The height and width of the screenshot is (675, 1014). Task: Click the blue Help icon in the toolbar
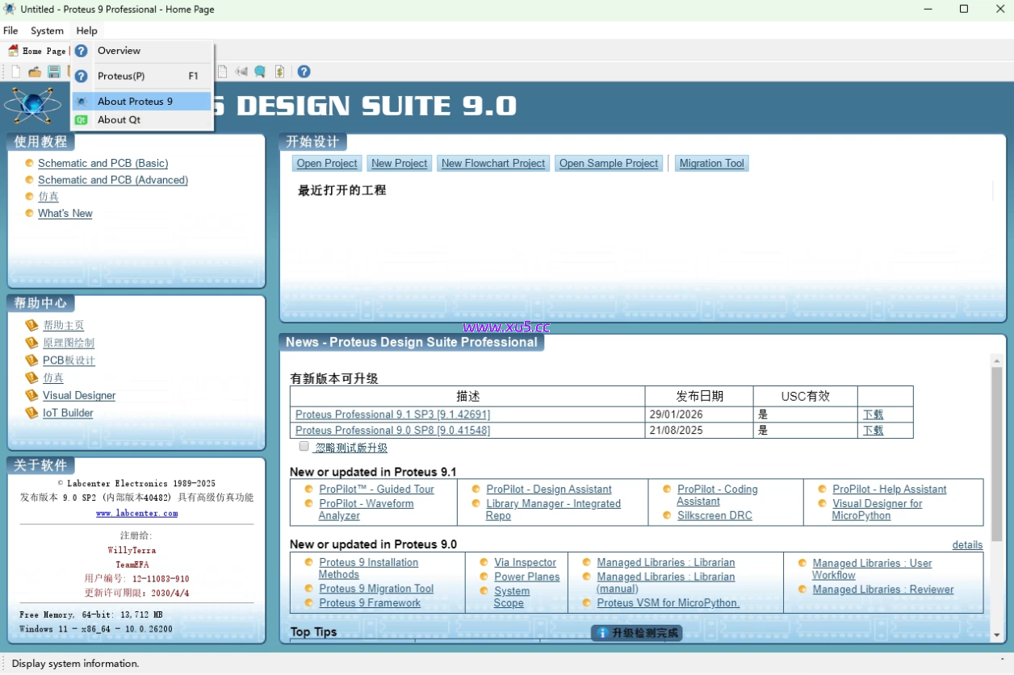click(x=304, y=72)
